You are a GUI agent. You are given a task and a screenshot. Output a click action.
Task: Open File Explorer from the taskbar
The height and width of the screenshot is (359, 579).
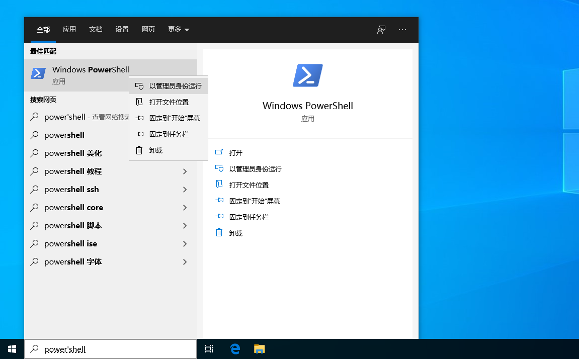[259, 349]
